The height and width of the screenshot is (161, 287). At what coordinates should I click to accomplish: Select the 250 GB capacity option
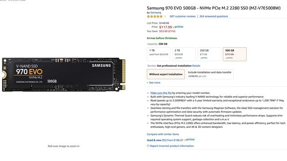tap(209, 54)
